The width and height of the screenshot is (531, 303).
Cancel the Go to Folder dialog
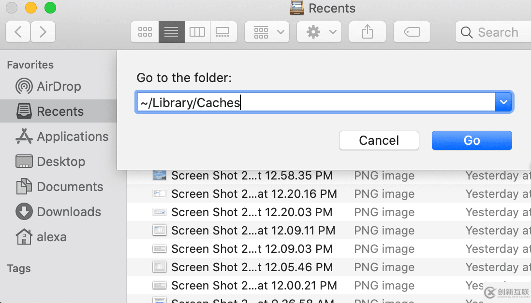click(379, 140)
